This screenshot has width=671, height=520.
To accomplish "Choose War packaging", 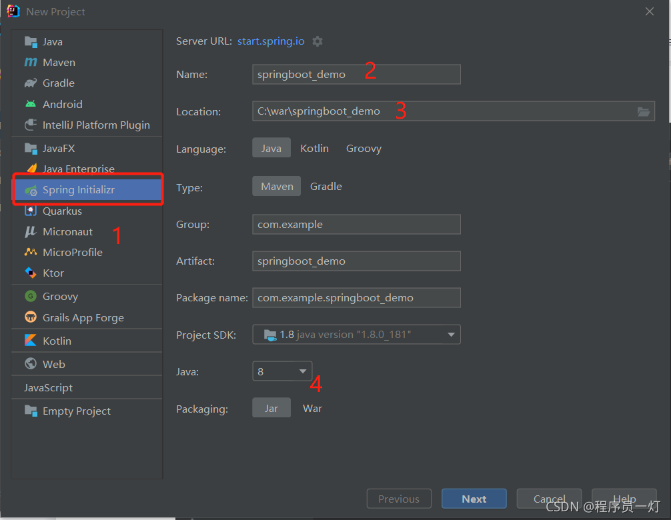I will [x=312, y=409].
